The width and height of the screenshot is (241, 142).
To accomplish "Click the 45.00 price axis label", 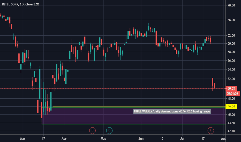I will pos(231,115).
